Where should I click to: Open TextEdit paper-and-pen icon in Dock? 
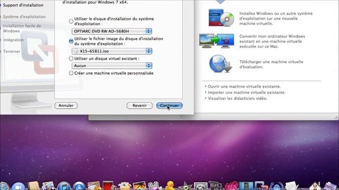[291, 186]
